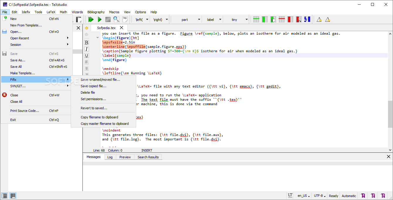Viewport: 393px width, 200px height.
Task: Click the Bold B formatting icon
Action: [87, 43]
